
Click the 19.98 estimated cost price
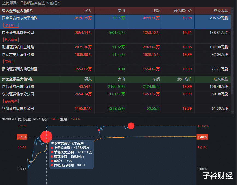tap(187, 18)
